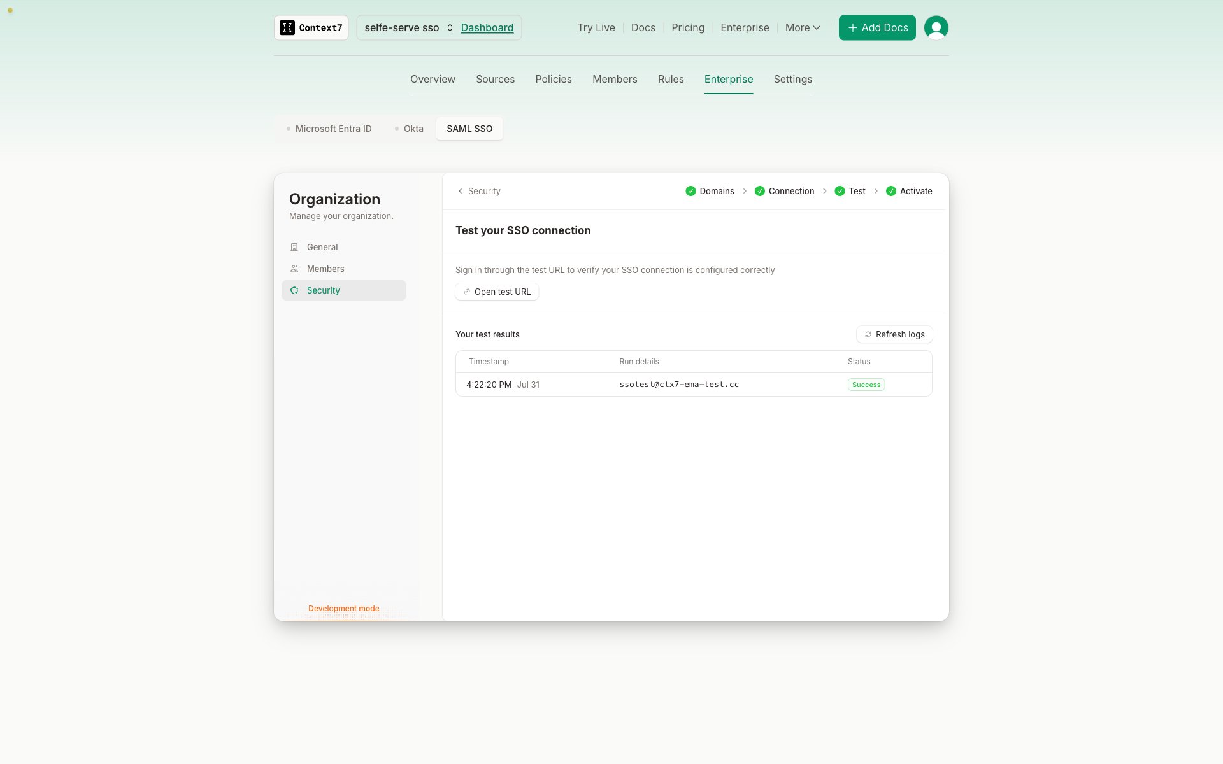Click the Test step green checkmark
Image resolution: width=1223 pixels, height=764 pixels.
pos(840,191)
